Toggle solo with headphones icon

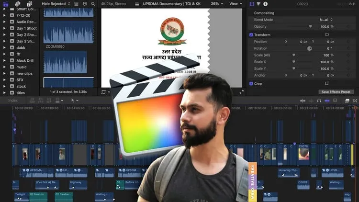point(319,101)
